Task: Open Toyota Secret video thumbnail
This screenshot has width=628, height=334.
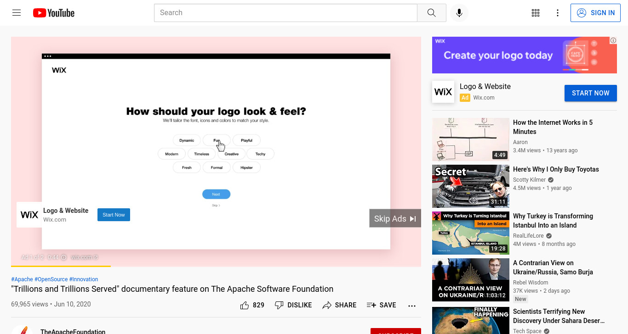Action: pyautogui.click(x=471, y=186)
